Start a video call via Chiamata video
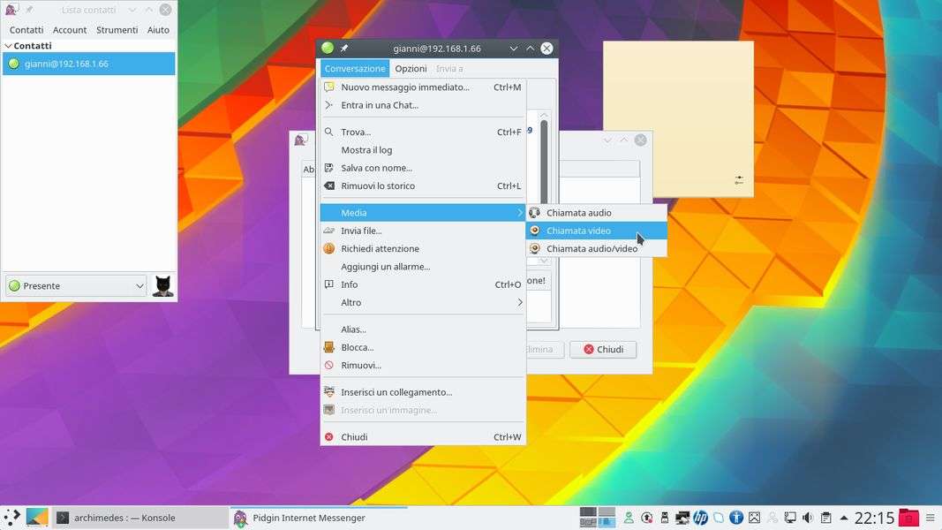Viewport: 942px width, 530px height. pos(578,231)
